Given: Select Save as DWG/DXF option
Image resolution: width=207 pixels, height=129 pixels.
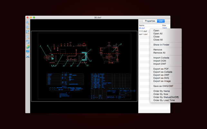Looking at the screenshot, I should pos(163,86).
